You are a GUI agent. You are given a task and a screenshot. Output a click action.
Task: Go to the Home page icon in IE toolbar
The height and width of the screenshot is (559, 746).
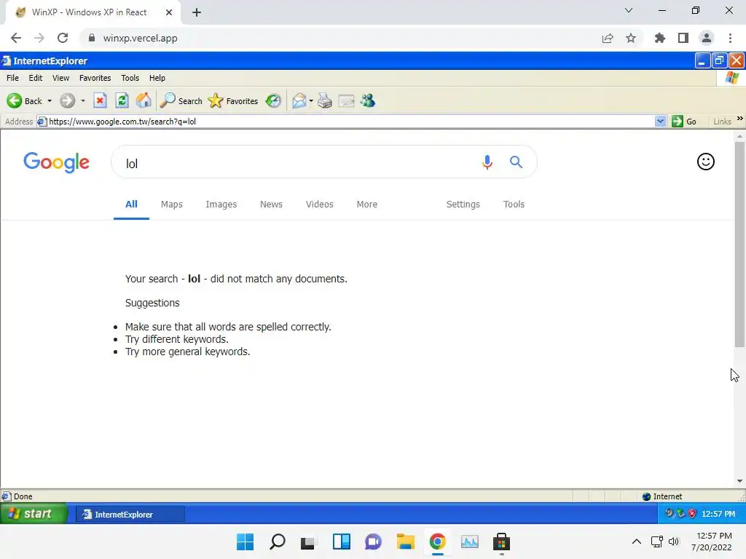point(144,100)
